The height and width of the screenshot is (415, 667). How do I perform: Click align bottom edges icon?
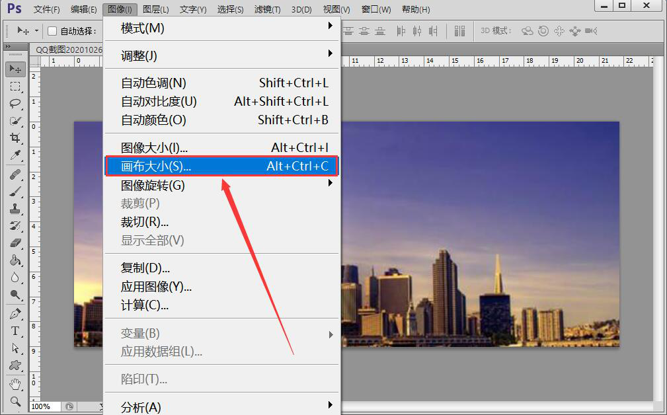pos(380,30)
